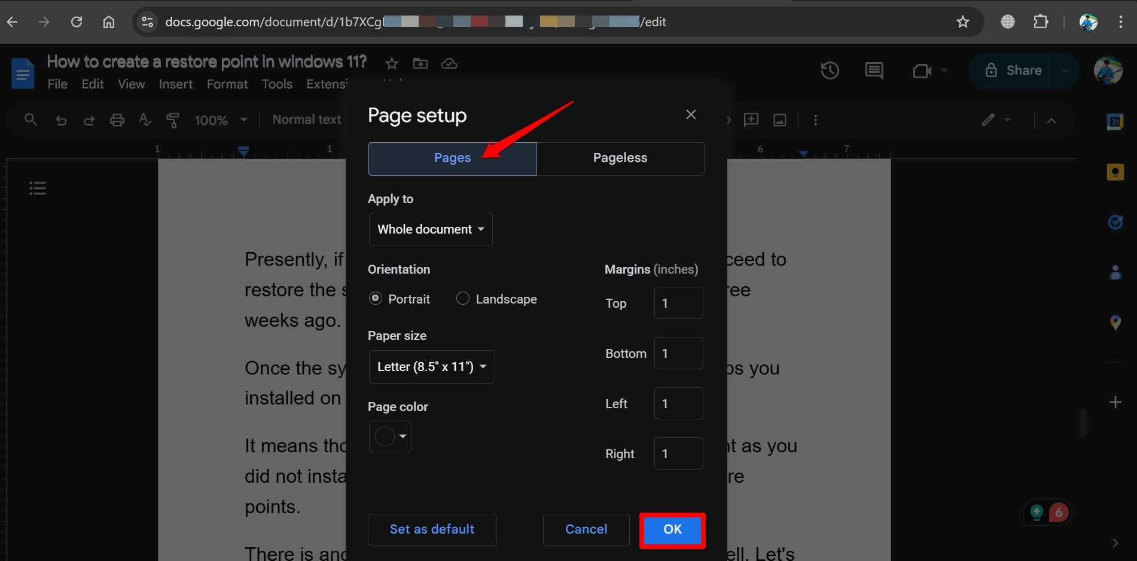
Task: Show document outline list icon
Action: coord(38,188)
